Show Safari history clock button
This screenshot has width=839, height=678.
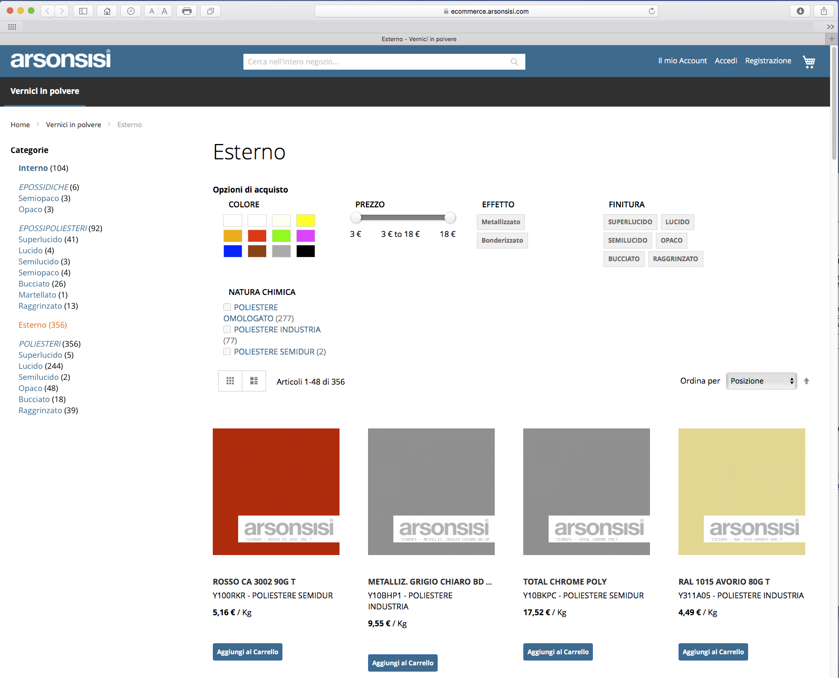pyautogui.click(x=131, y=11)
